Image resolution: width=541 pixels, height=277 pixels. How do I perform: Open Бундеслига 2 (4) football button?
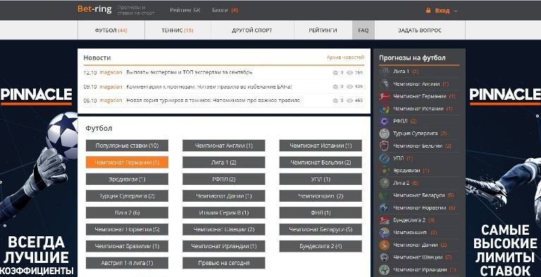click(321, 246)
